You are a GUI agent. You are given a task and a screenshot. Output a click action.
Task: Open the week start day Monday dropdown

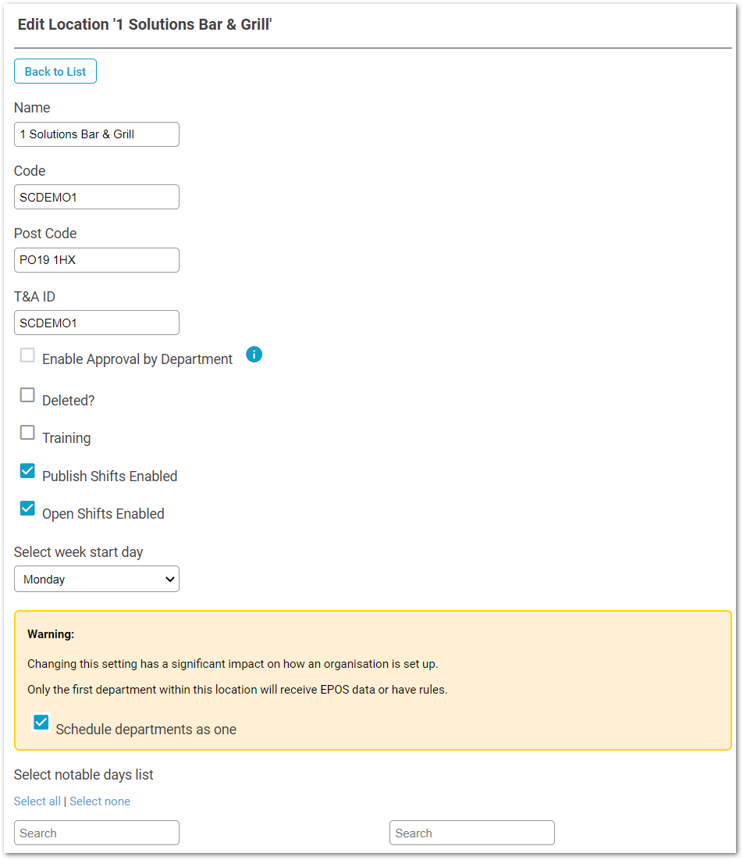(x=97, y=579)
